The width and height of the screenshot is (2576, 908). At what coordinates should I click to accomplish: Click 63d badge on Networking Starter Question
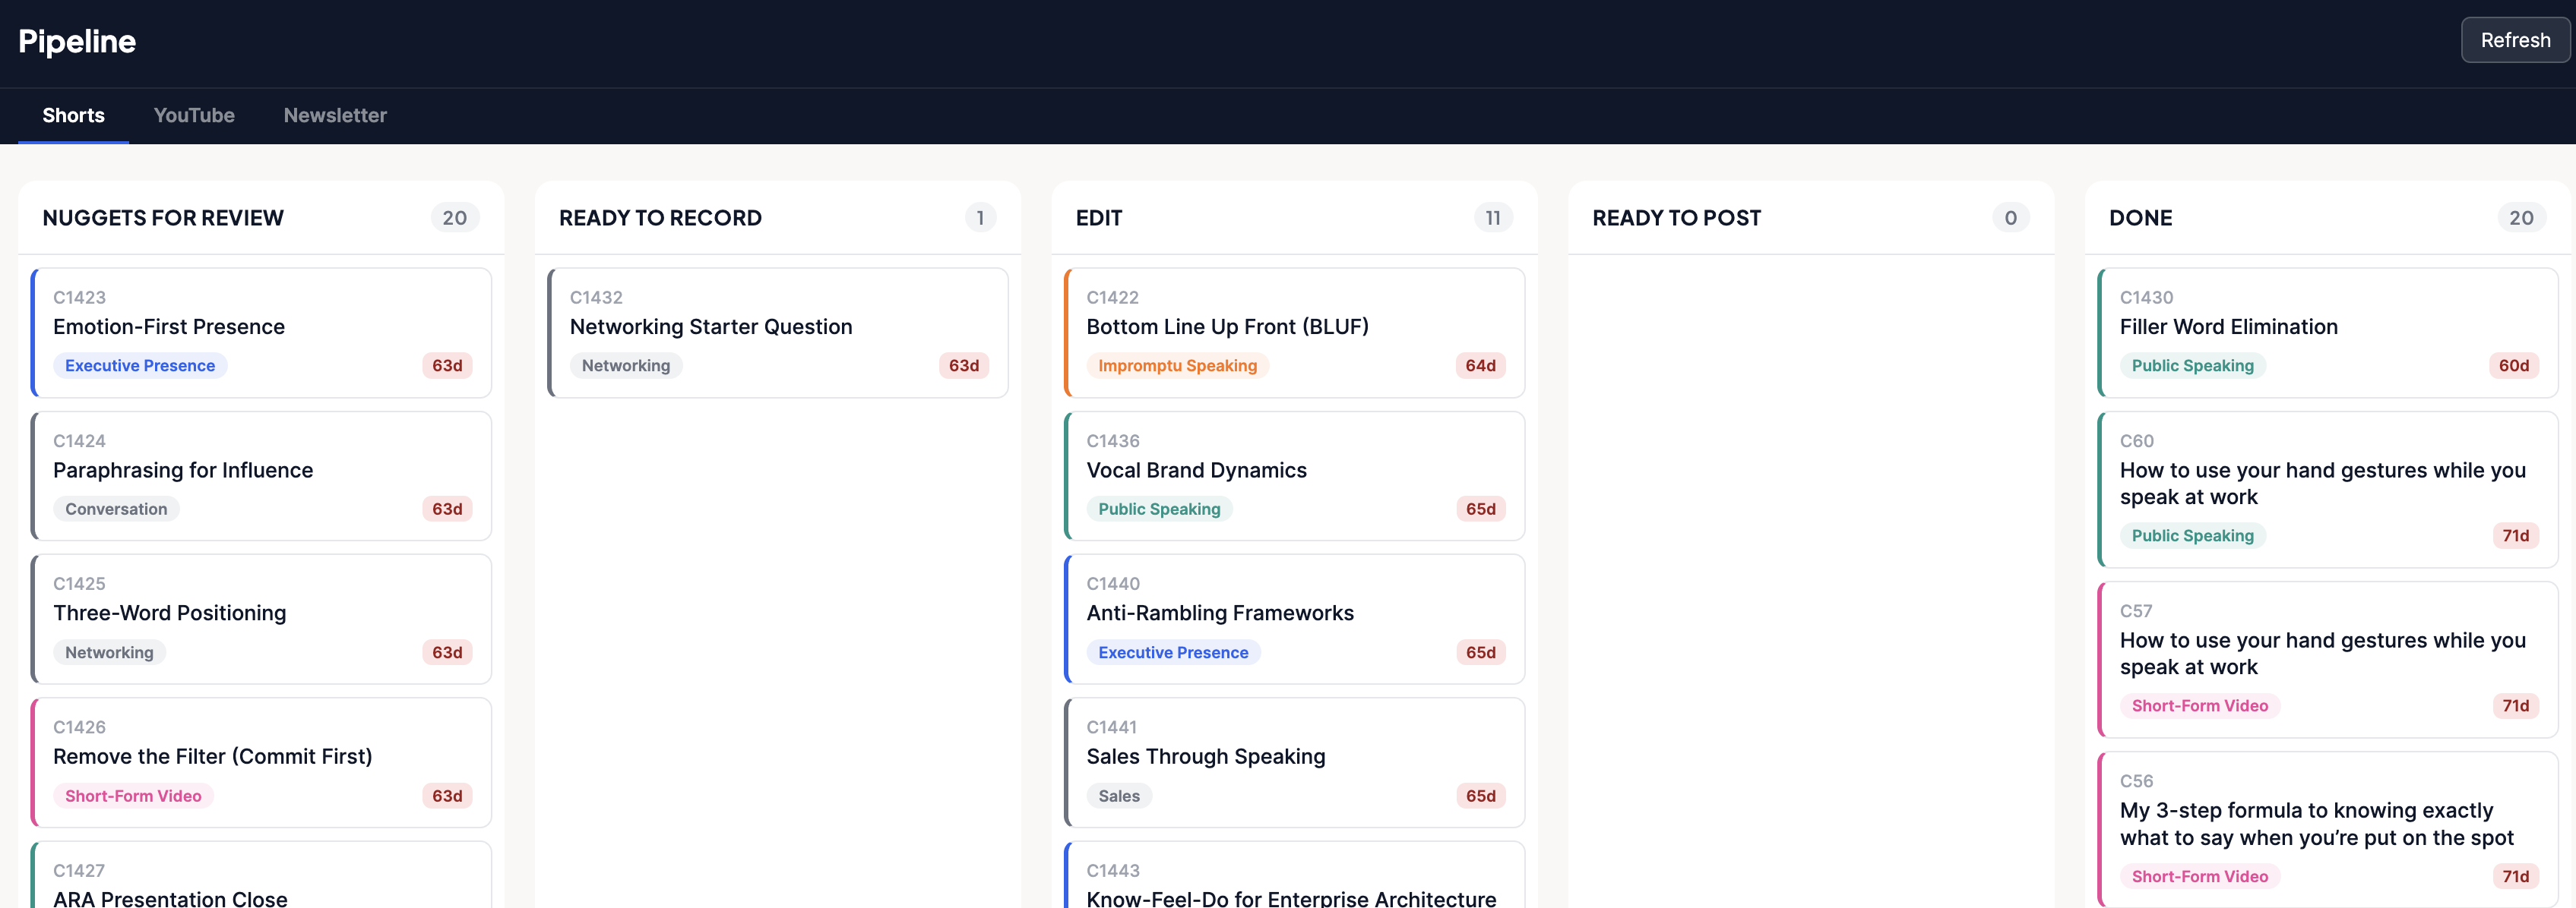click(964, 366)
